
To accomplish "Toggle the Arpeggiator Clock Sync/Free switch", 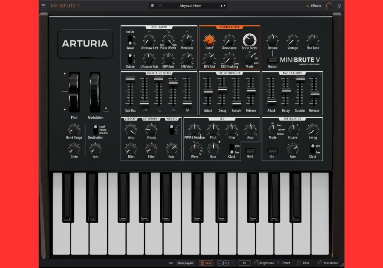I will click(313, 149).
